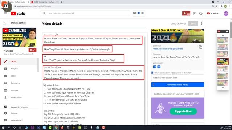Select the highlighted 2021 thumbnail in floating panel
Screen dimensions: 232x130
223,62
